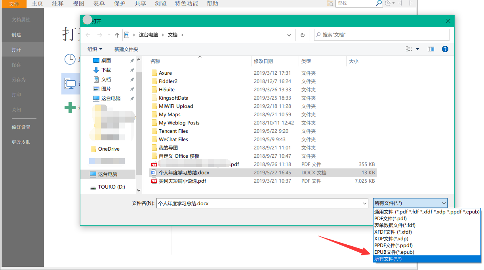Image resolution: width=484 pixels, height=270 pixels.
Task: Click the back navigation arrow in the dialog
Action: click(88, 35)
